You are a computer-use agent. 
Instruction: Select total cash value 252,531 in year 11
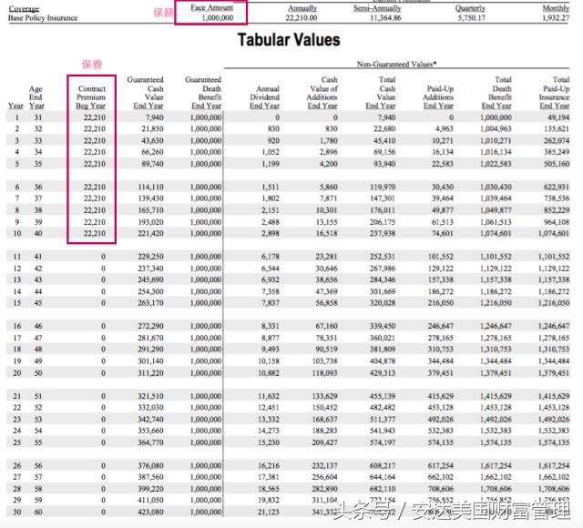point(383,257)
